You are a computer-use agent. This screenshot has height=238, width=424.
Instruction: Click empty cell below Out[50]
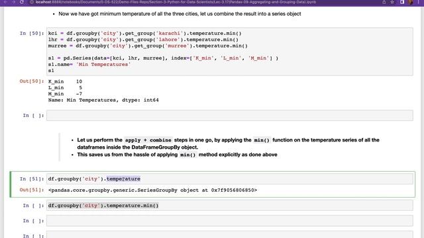(230, 116)
